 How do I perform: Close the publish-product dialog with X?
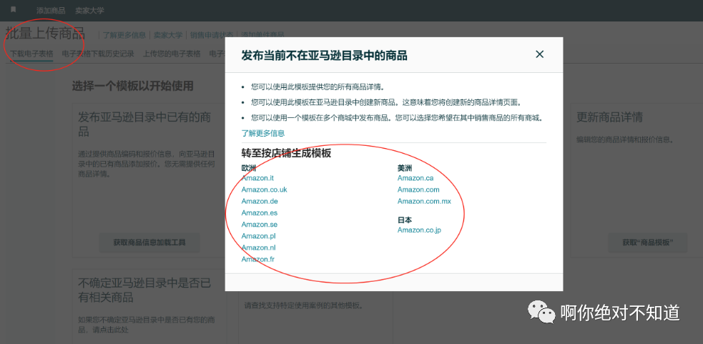(539, 54)
